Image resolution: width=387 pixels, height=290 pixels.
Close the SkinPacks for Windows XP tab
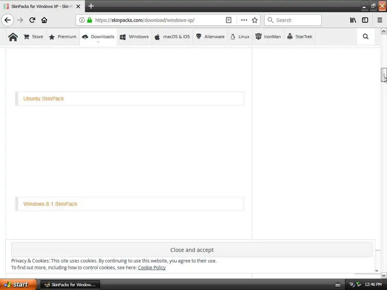click(78, 6)
